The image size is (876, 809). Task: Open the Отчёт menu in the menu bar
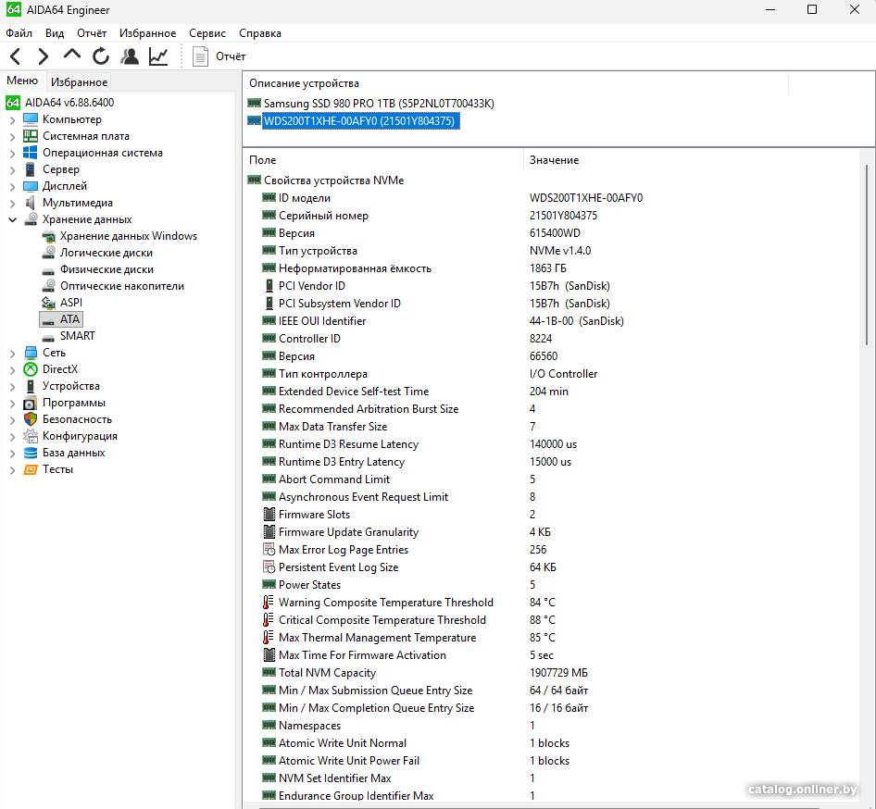point(92,33)
